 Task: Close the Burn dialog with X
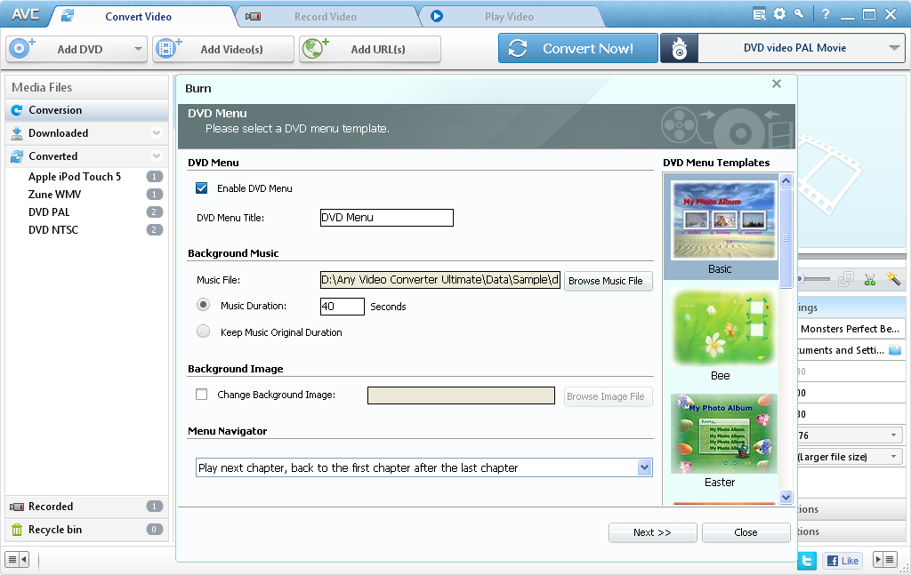(776, 84)
